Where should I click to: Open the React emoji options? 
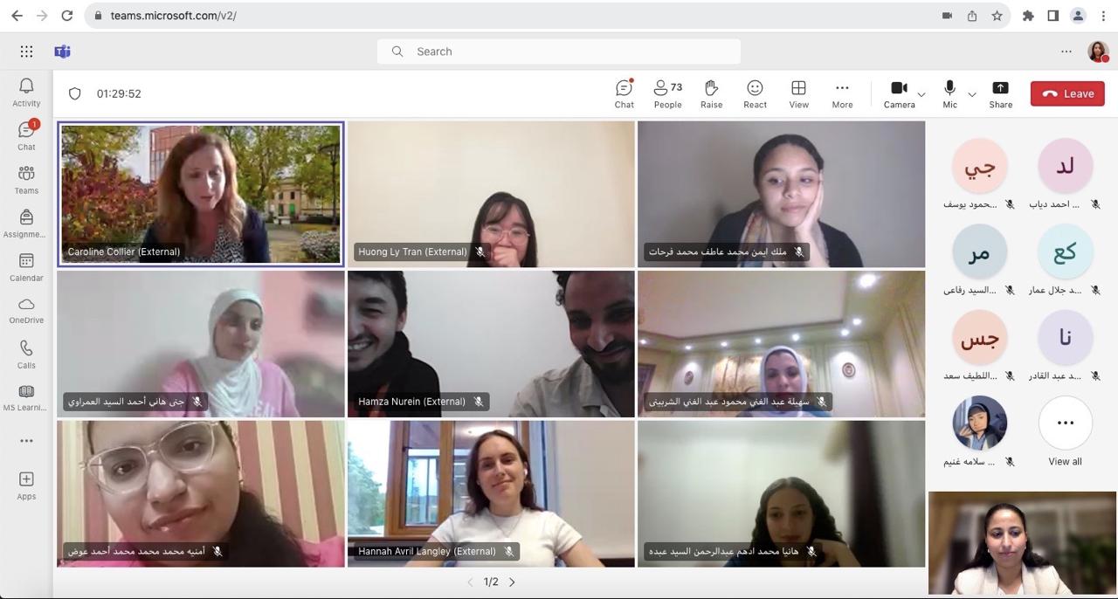pyautogui.click(x=755, y=93)
